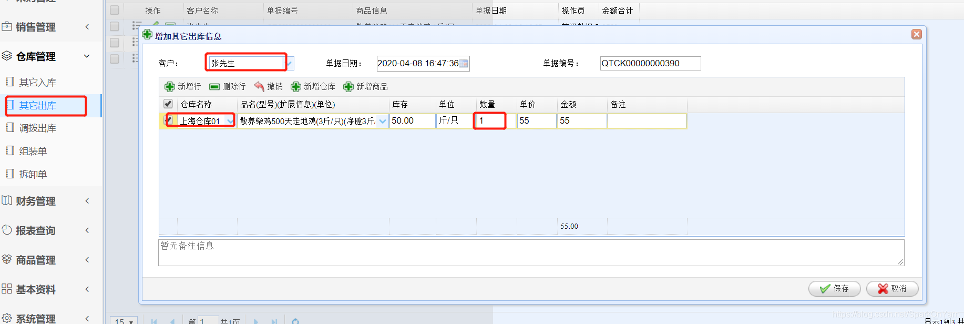Image resolution: width=964 pixels, height=324 pixels.
Task: Click the empty 备注 cell in the row
Action: tap(647, 121)
